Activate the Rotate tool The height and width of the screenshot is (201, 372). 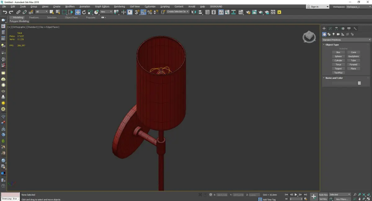[x=84, y=12]
